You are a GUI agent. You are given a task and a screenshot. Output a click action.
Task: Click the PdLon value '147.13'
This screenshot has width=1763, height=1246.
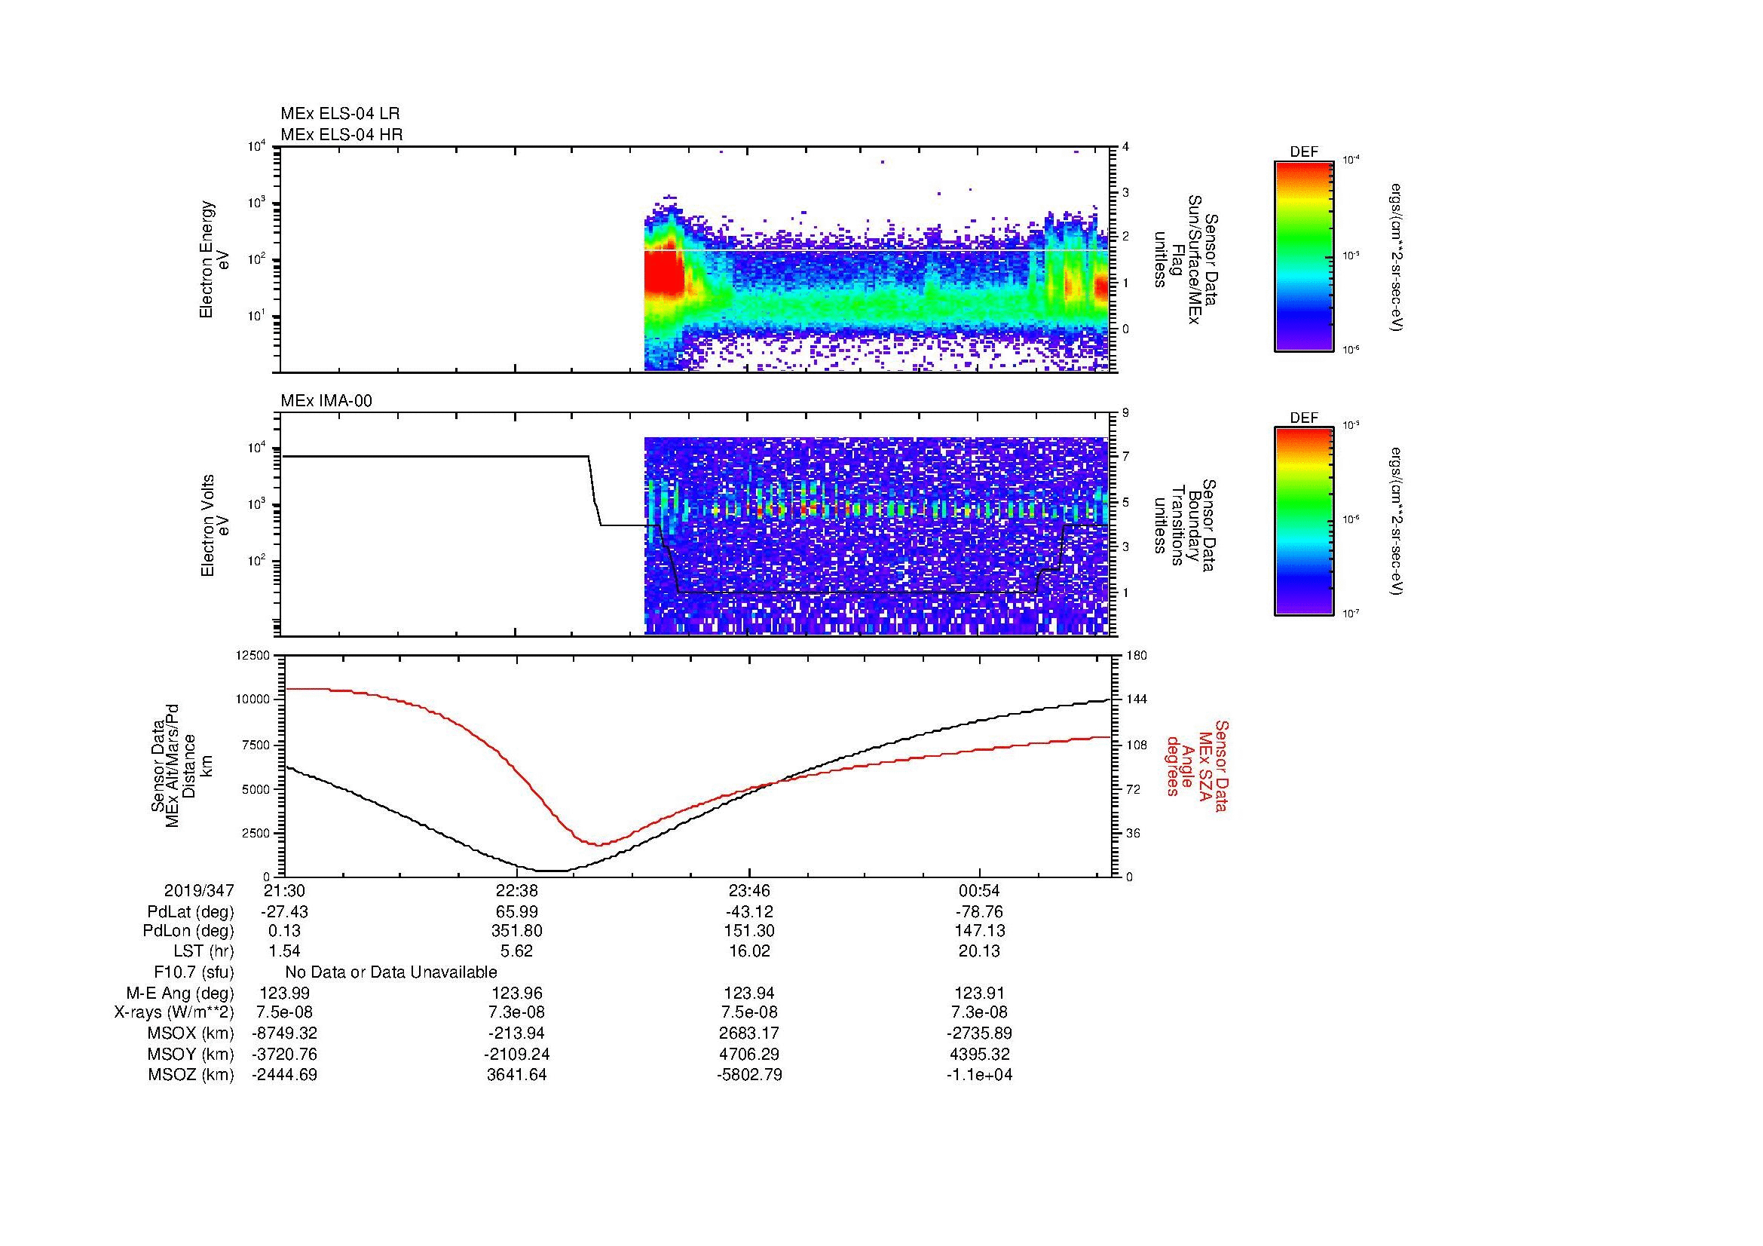tap(980, 931)
